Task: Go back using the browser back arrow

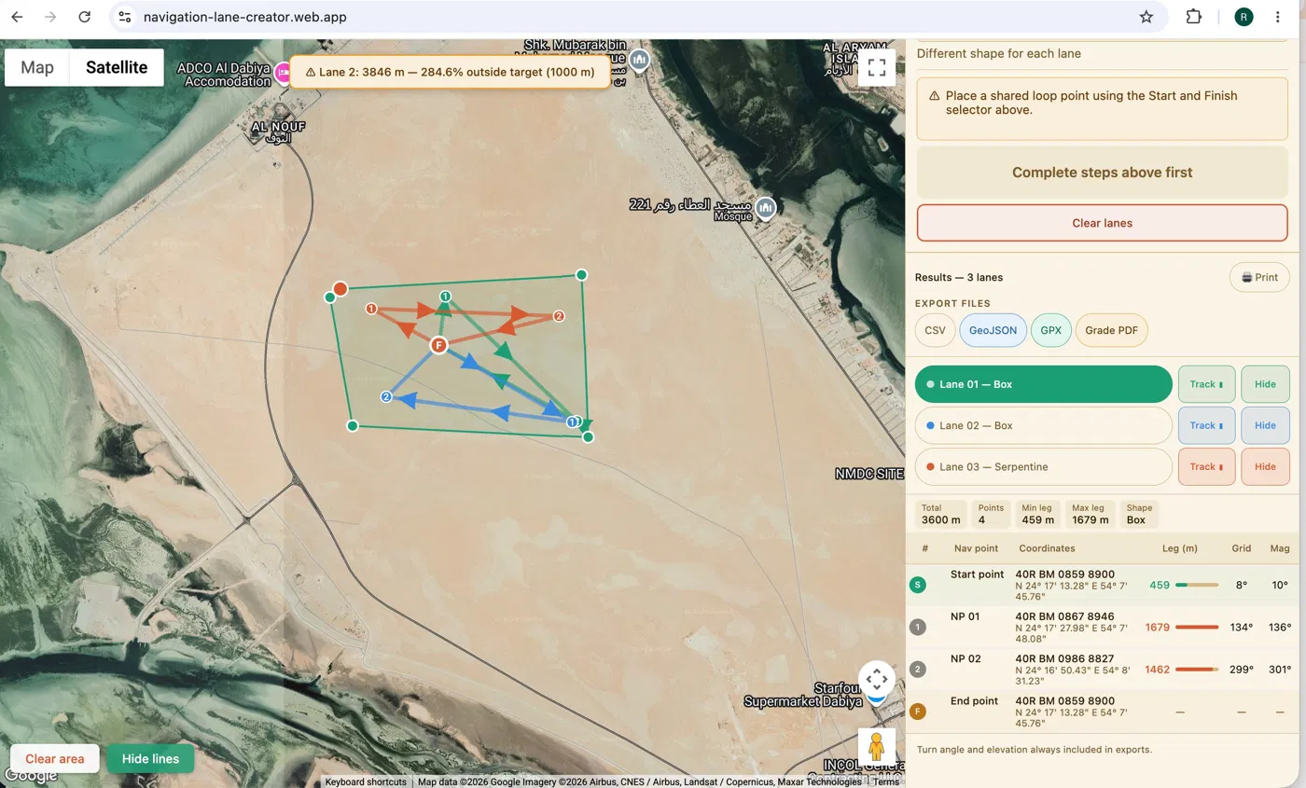Action: (17, 17)
